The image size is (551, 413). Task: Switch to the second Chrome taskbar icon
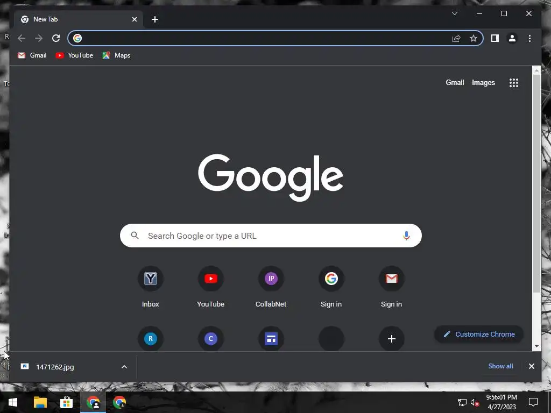(x=119, y=402)
